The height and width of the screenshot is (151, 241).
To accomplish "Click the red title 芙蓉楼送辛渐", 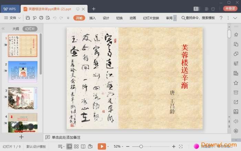I will (x=185, y=66).
